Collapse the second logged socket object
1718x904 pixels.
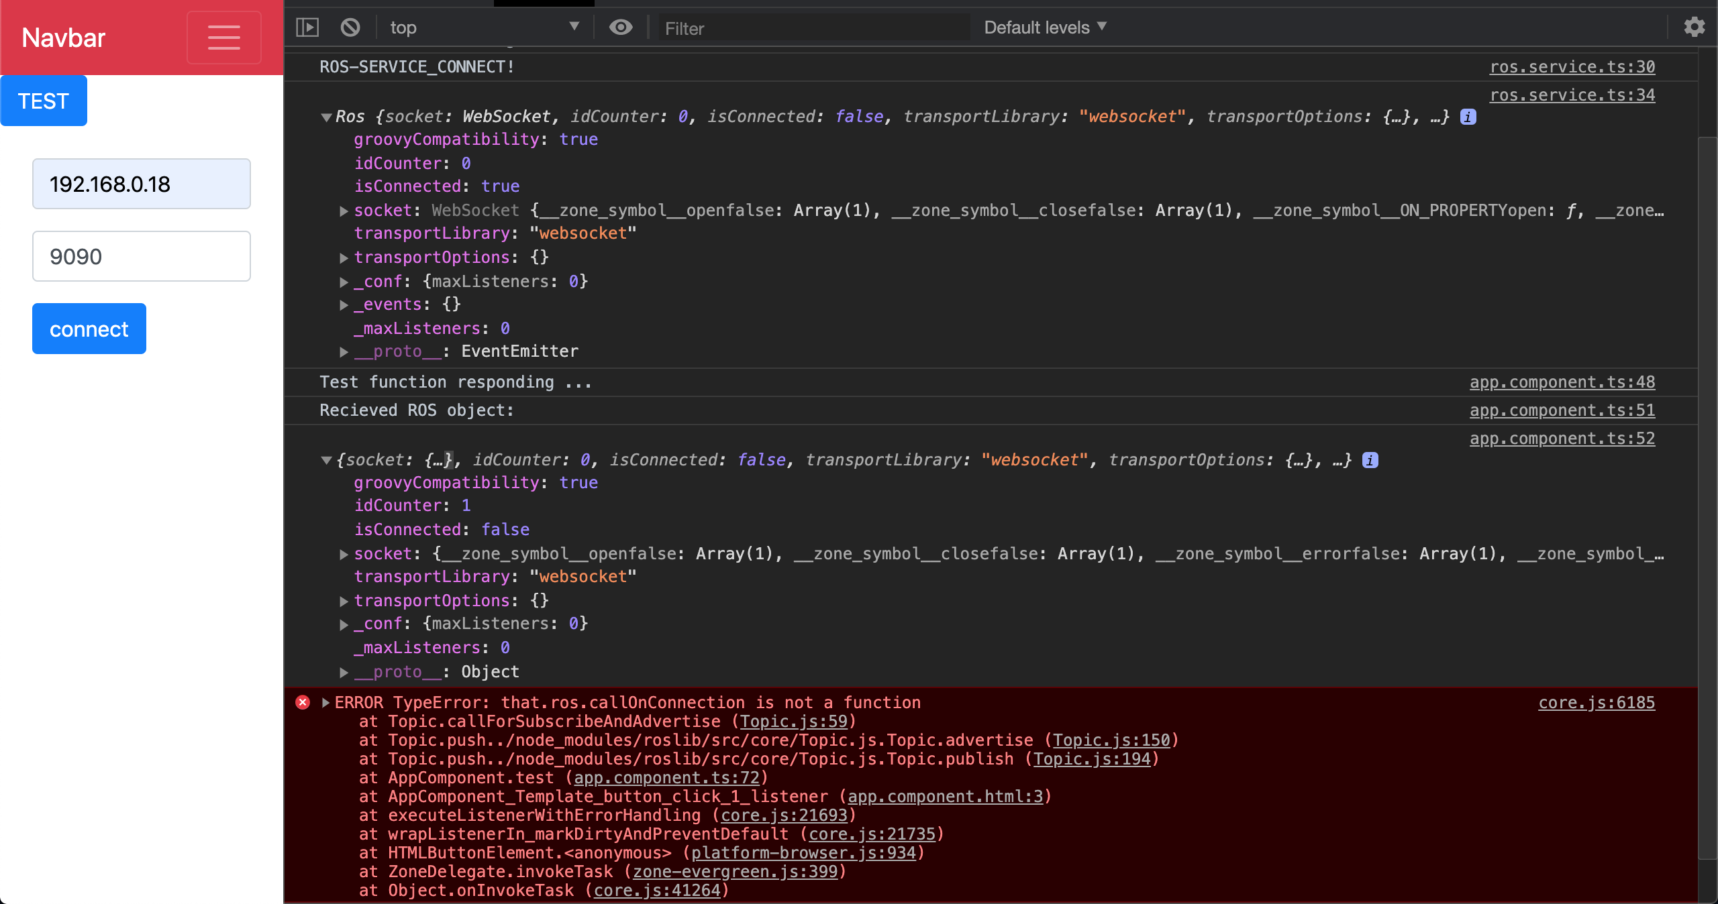click(x=326, y=461)
